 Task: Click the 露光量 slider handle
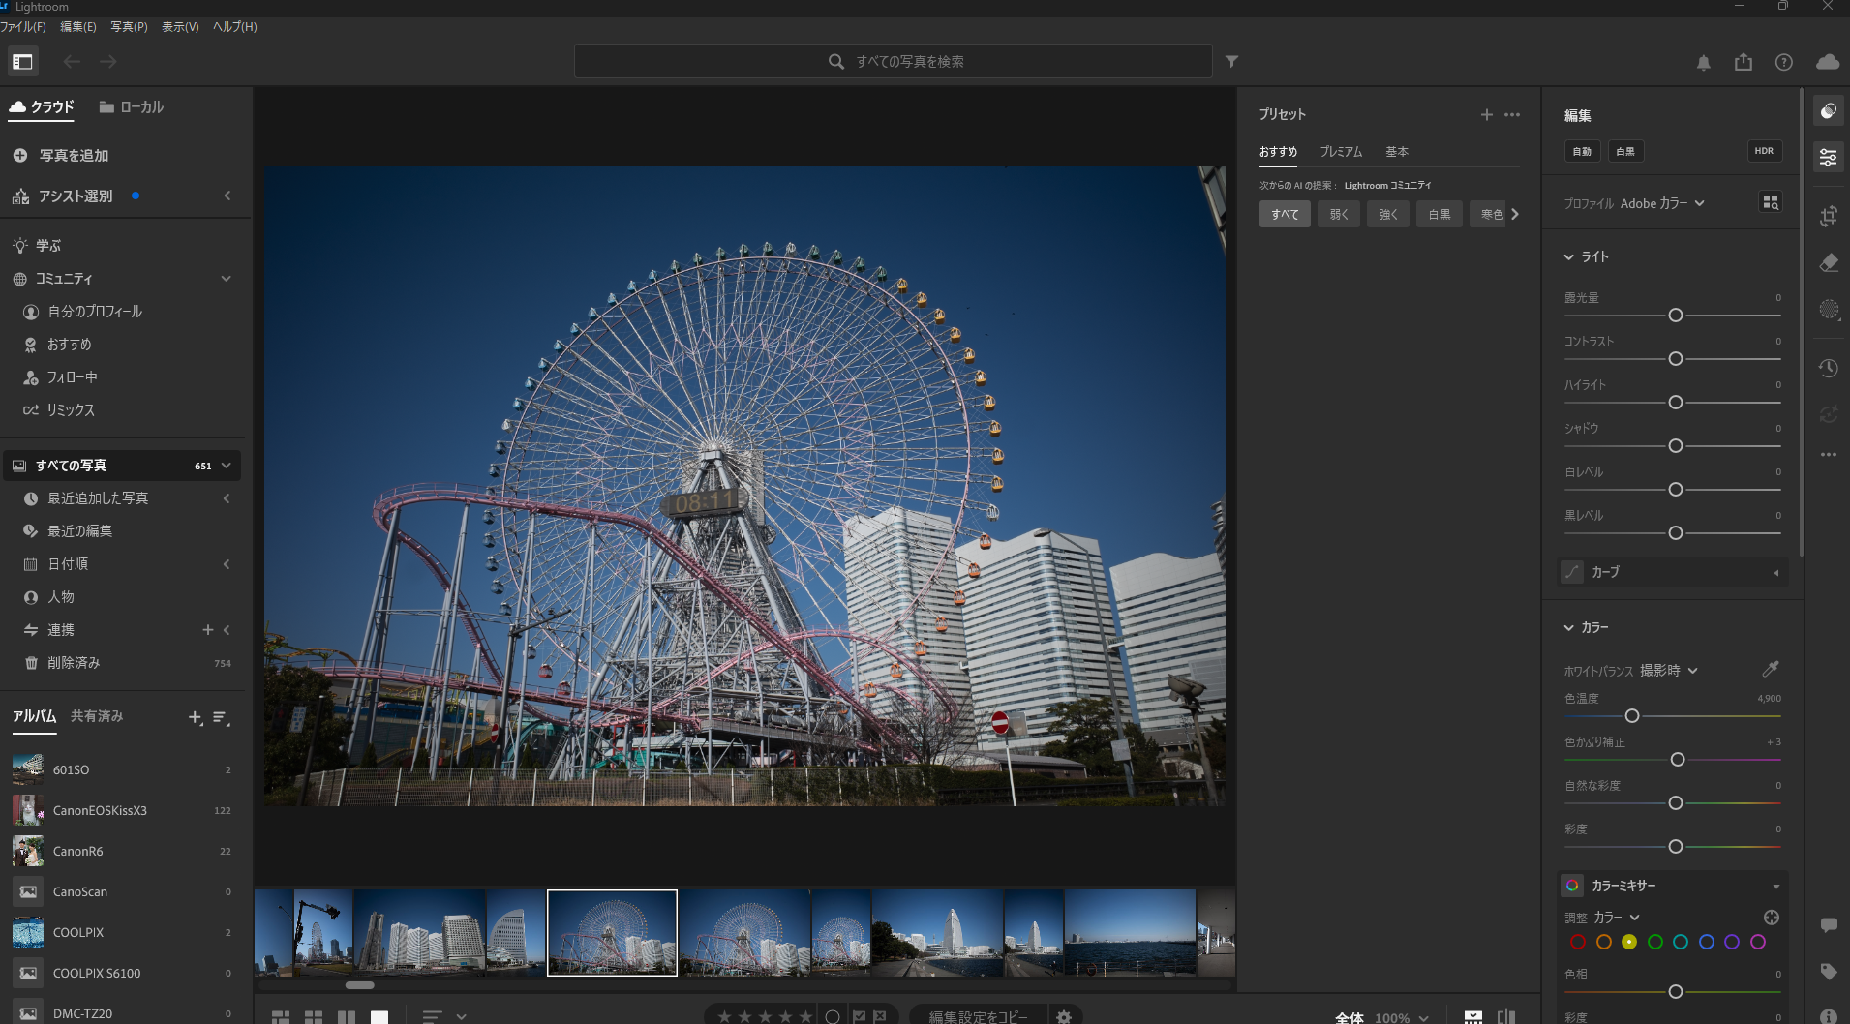(1675, 316)
